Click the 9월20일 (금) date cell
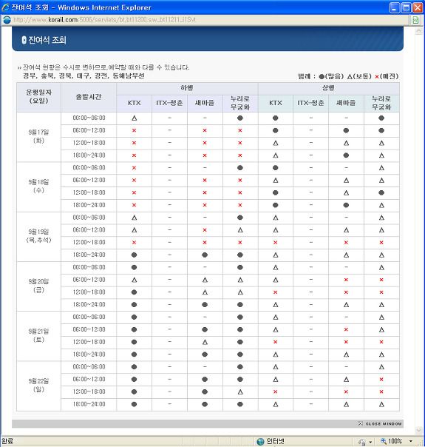 pos(38,286)
